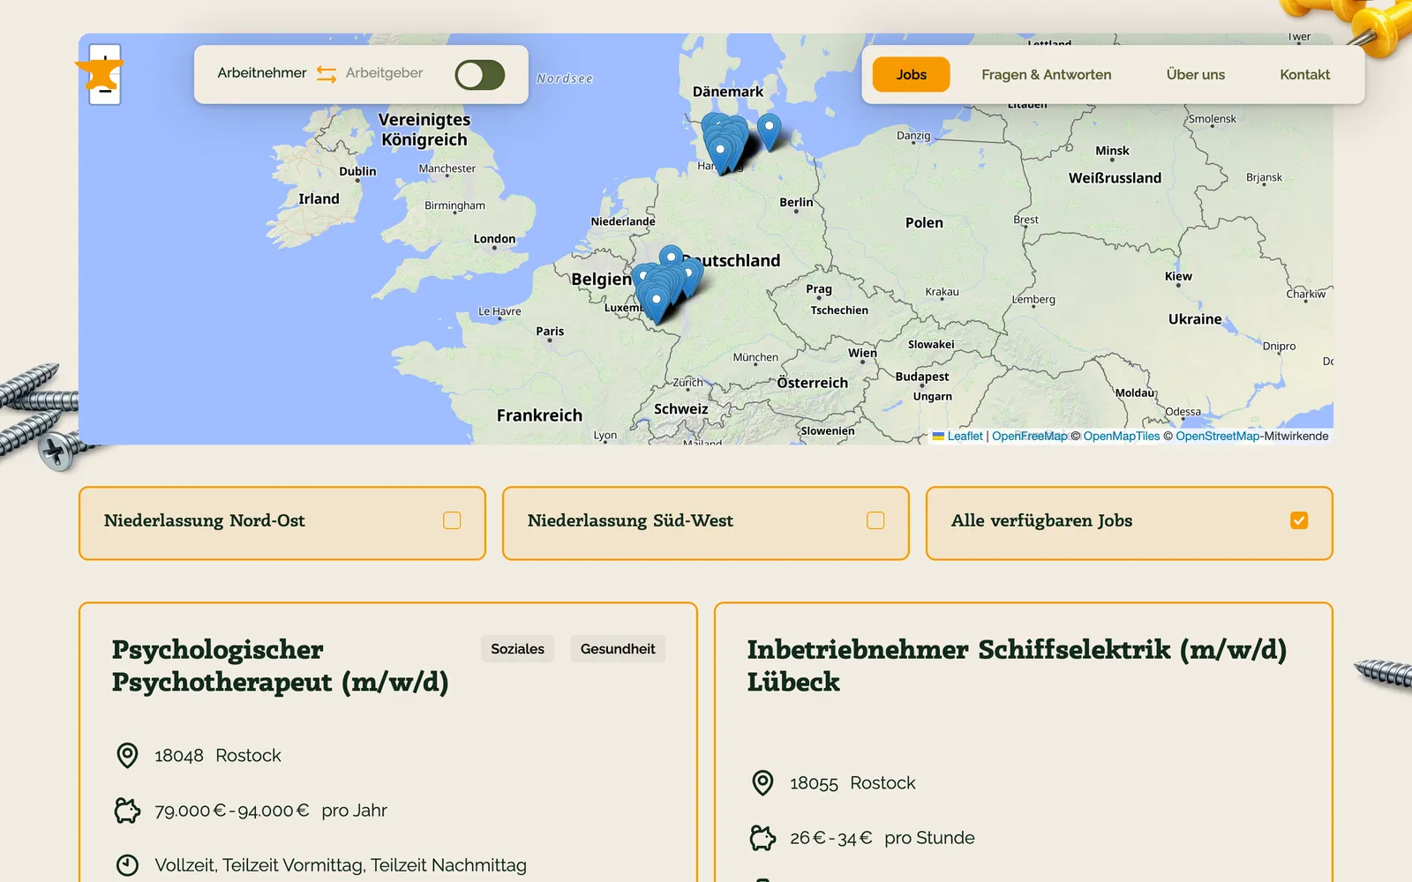Open the OpenMapTiles attribution link
The image size is (1412, 882).
coord(1122,436)
